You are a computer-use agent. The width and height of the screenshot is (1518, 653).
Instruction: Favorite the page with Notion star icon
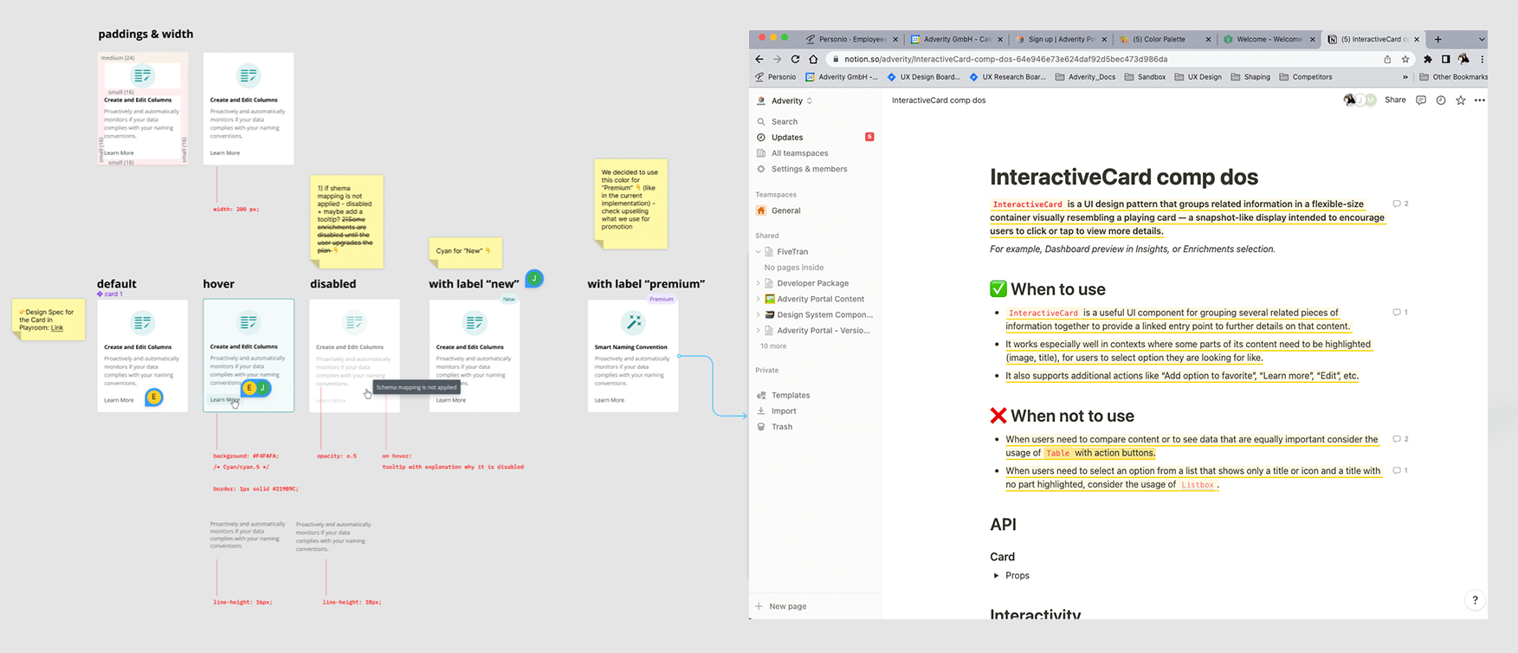(x=1461, y=100)
